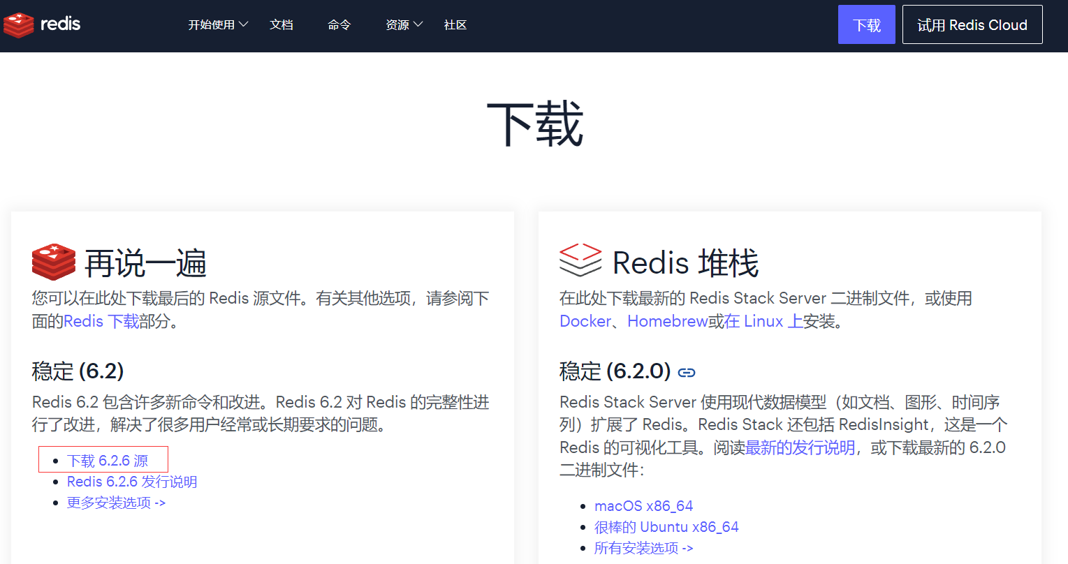Viewport: 1068px width, 564px height.
Task: Follow the Redis 下载 link in the paragraph
Action: point(101,321)
